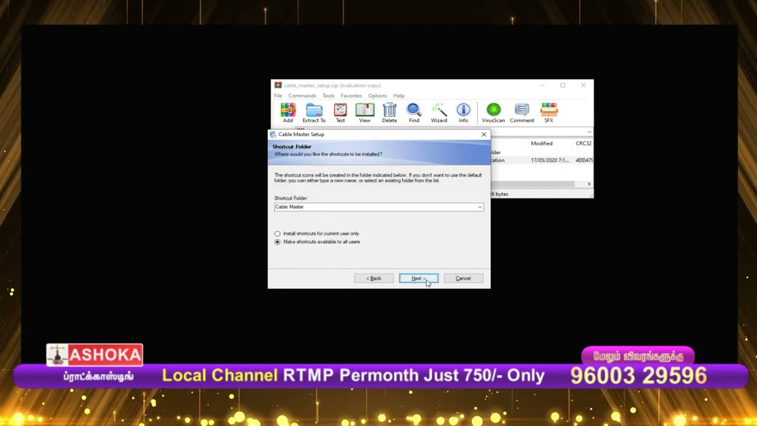757x426 pixels.
Task: Open the Help menu in WinRAR
Action: [399, 96]
